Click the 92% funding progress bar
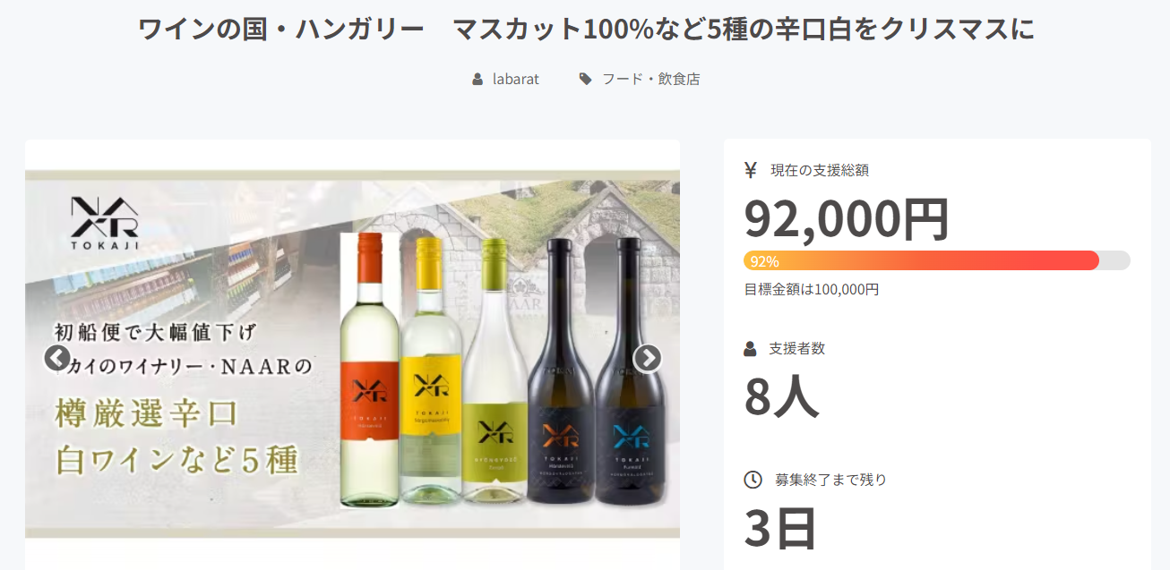 (936, 260)
